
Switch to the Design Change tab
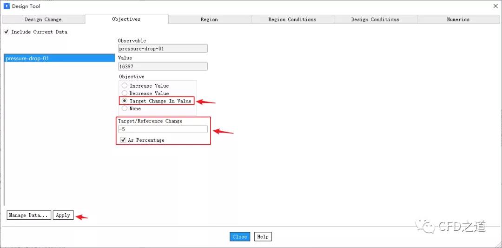pyautogui.click(x=43, y=19)
